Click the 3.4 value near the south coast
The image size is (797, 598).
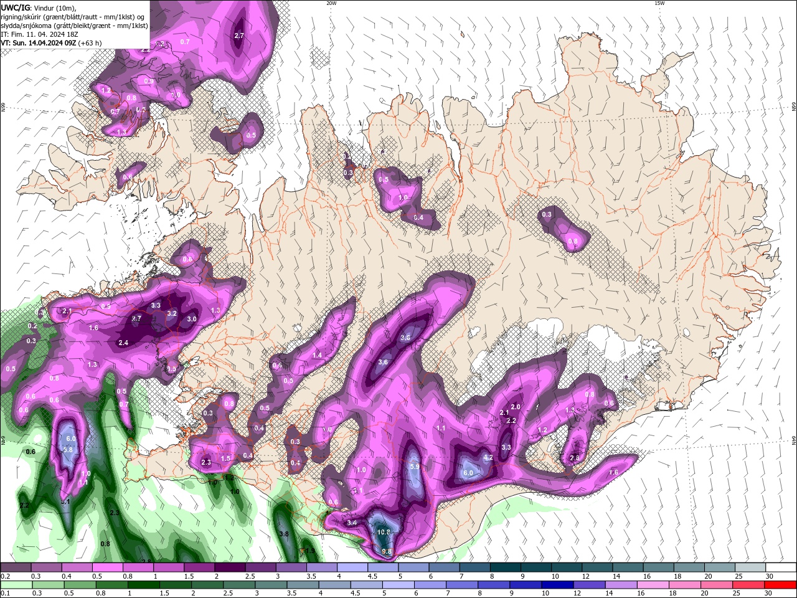click(x=352, y=523)
